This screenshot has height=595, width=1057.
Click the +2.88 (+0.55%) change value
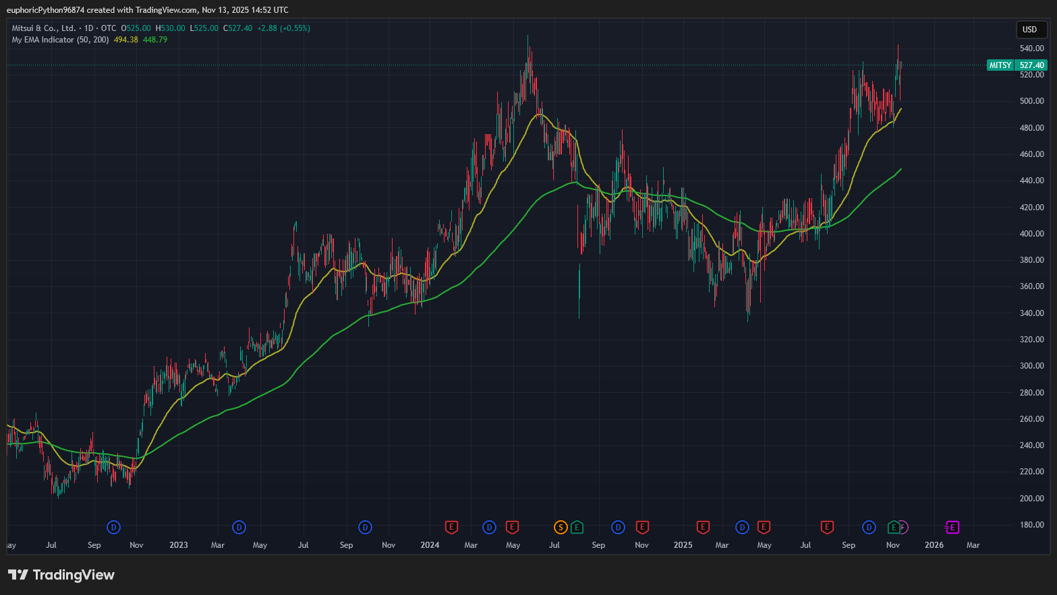coord(283,28)
